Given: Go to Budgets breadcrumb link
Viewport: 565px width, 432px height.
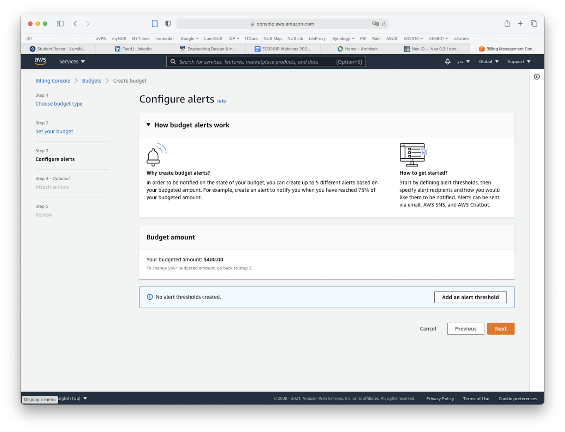Looking at the screenshot, I should point(91,81).
